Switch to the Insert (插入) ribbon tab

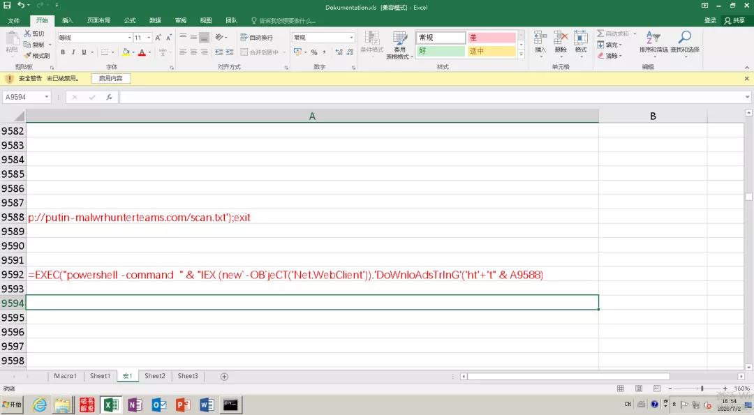pos(67,20)
